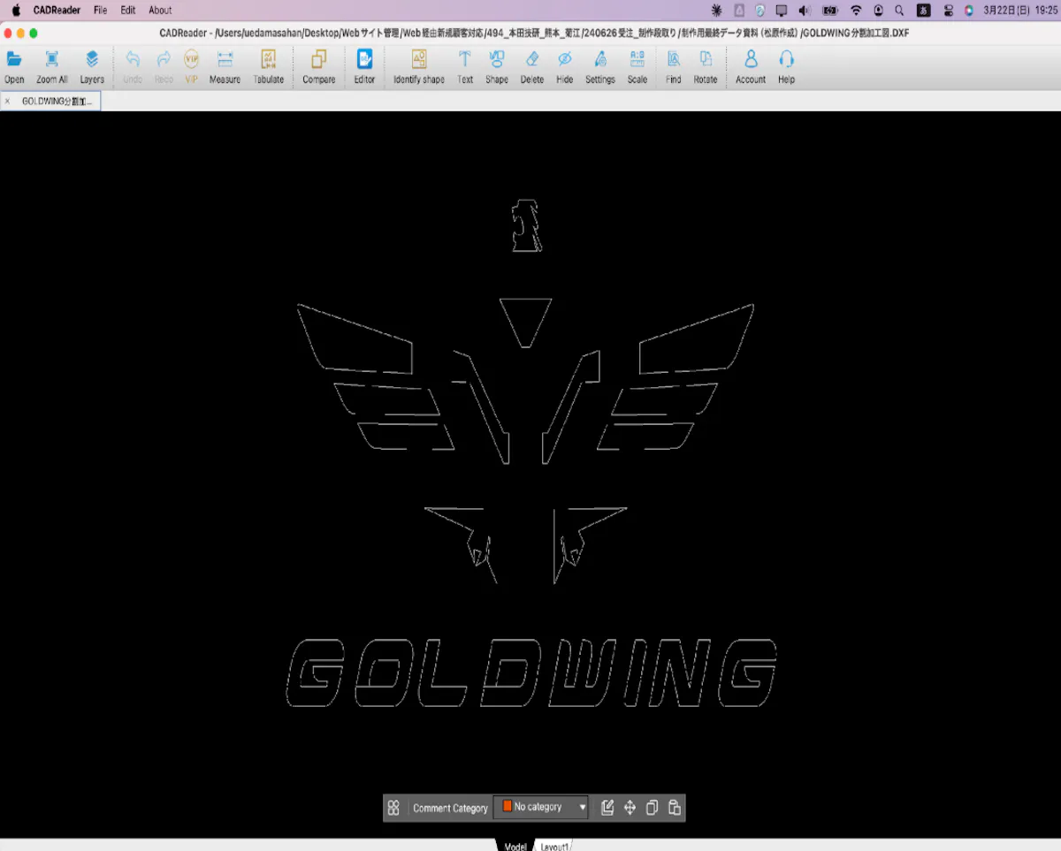Select the GOLDWING document tab
This screenshot has width=1061, height=851.
point(57,102)
